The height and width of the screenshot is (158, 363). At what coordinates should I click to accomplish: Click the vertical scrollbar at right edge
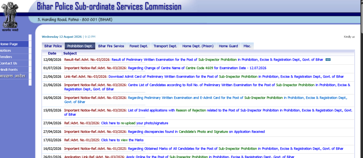[362, 18]
